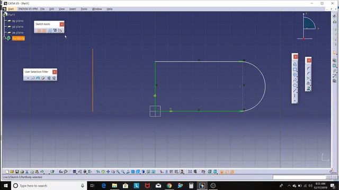Select xy plane in tree
Screen dimensions: 339x190
[x=17, y=21]
